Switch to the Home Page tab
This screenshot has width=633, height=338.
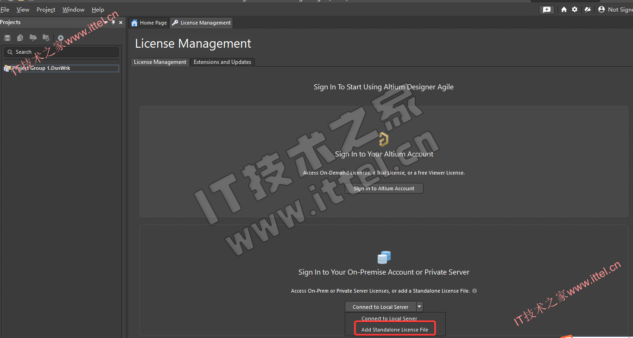click(x=149, y=23)
